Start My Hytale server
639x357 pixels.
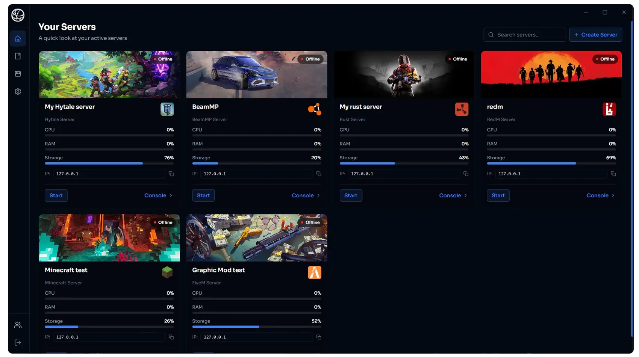click(56, 196)
